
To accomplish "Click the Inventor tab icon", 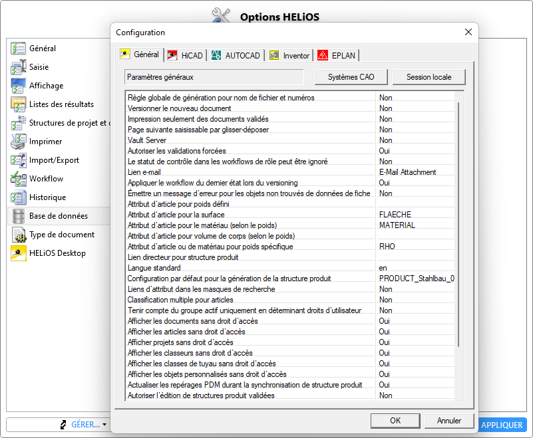I will click(x=274, y=55).
